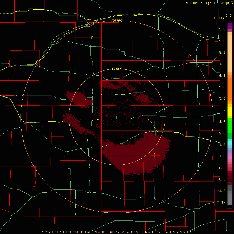
Task: Select the 5.8 scale value
Action: pos(222,87)
